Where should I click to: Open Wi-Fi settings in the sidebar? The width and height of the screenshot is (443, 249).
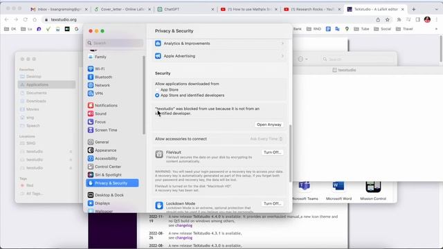tap(96, 69)
